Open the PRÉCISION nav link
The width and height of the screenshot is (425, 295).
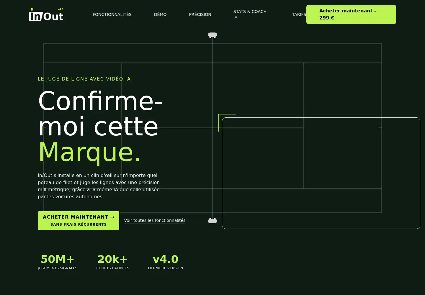pos(200,14)
